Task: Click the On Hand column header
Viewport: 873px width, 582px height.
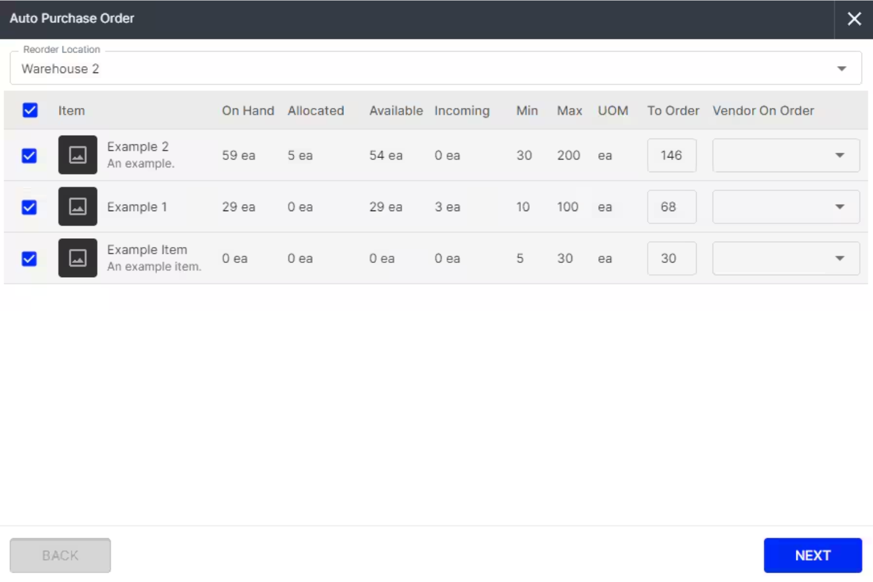Action: pyautogui.click(x=248, y=110)
